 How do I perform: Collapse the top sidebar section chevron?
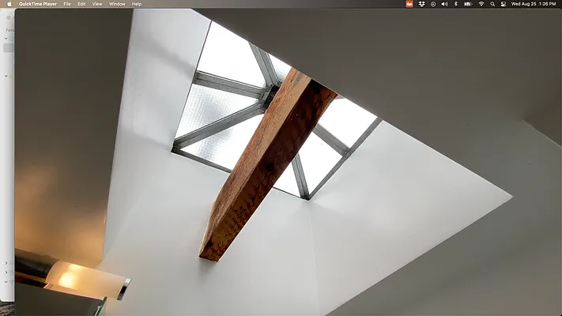click(6, 38)
